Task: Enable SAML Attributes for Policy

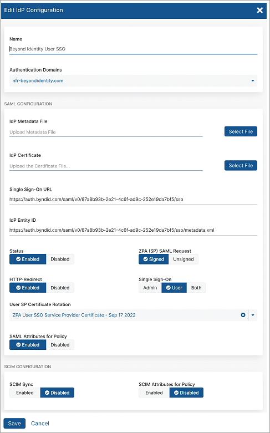Action: click(28, 345)
